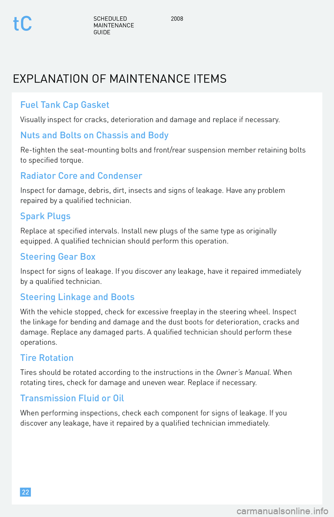Viewport: 334px width, 517px height.
Task: Click the Radiator Core and Condenser heading
Action: pos(81,176)
